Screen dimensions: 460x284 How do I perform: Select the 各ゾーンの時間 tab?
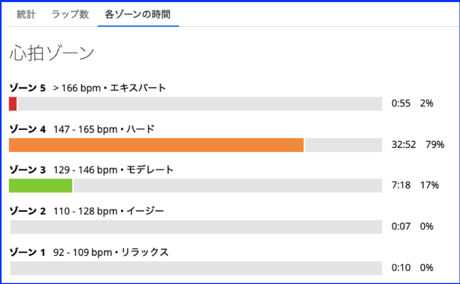tap(138, 15)
